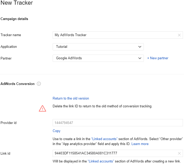Screen dimensions: 184x164
Task: Clear the Link id field with X icon
Action: 179,153
